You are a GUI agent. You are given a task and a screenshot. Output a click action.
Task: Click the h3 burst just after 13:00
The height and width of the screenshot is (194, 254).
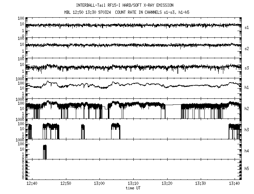coord(115,131)
